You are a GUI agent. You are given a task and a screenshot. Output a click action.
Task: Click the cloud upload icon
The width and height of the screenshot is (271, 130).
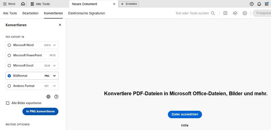click(235, 13)
